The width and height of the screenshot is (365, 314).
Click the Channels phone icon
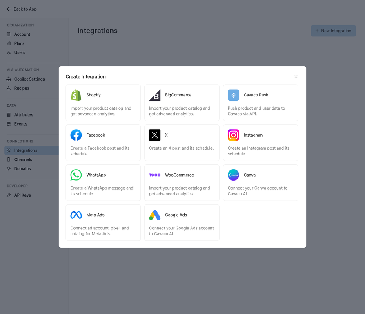9,159
